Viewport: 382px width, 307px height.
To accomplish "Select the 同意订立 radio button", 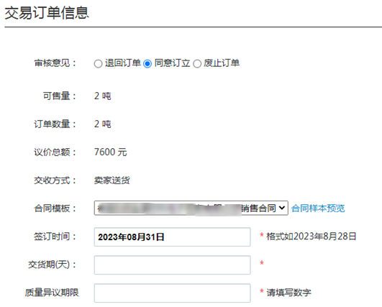I will pos(147,64).
